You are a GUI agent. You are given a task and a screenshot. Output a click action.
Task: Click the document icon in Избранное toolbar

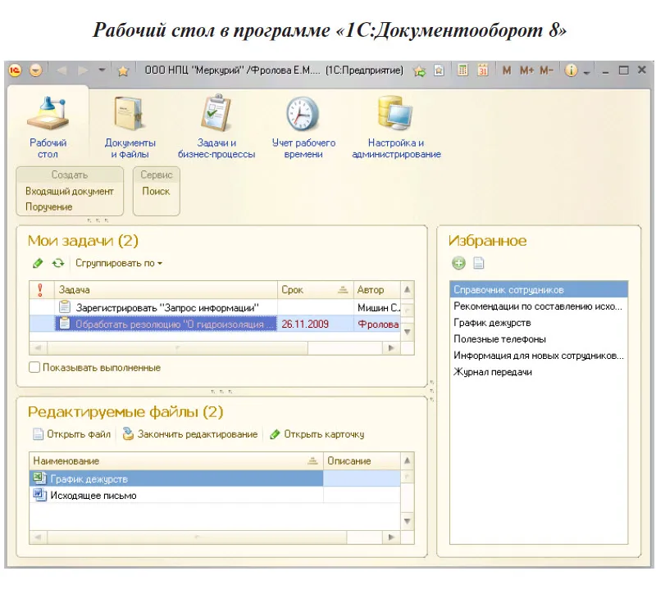[x=478, y=263]
